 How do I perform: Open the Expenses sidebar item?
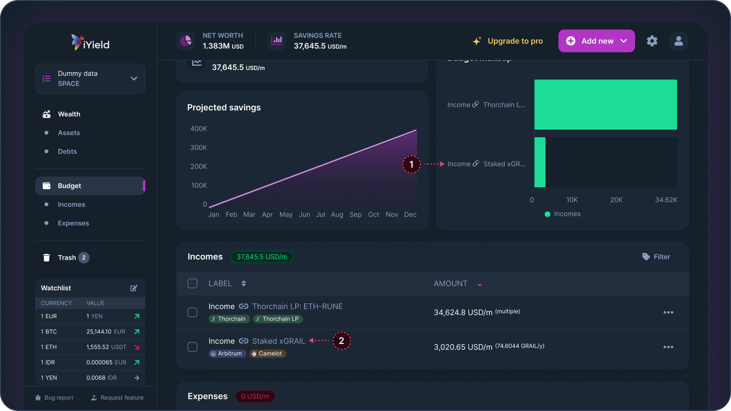tap(73, 223)
